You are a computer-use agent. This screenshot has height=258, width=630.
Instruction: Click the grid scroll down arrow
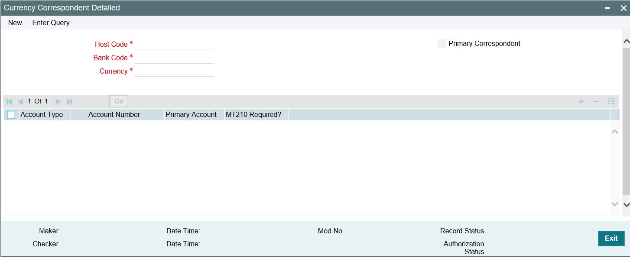(614, 204)
